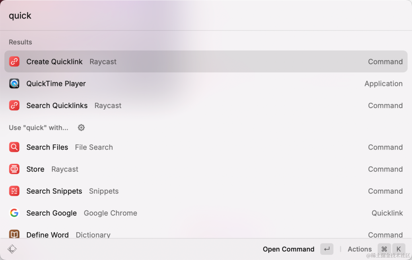The height and width of the screenshot is (260, 412).
Task: Click the Search Quicklinks link icon
Action: tap(14, 105)
